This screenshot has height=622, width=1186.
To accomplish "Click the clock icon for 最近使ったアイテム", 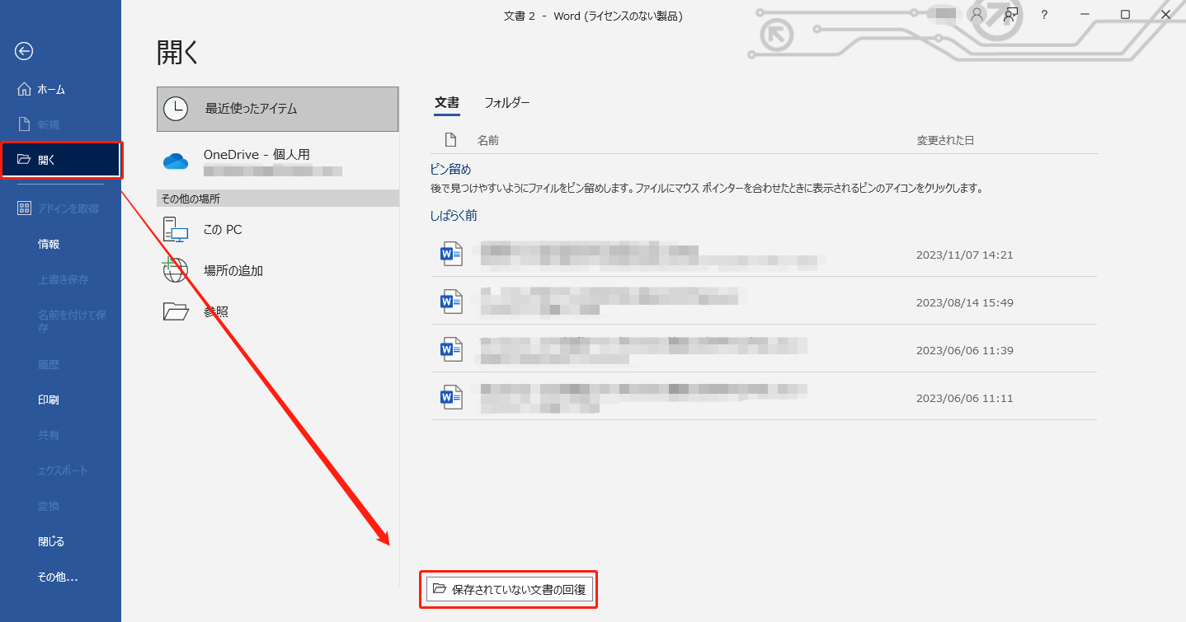I will [x=176, y=109].
